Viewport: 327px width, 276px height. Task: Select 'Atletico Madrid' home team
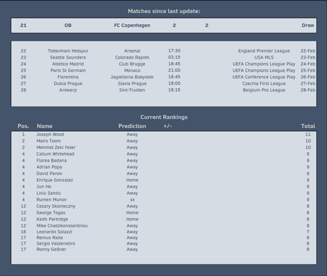68,64
